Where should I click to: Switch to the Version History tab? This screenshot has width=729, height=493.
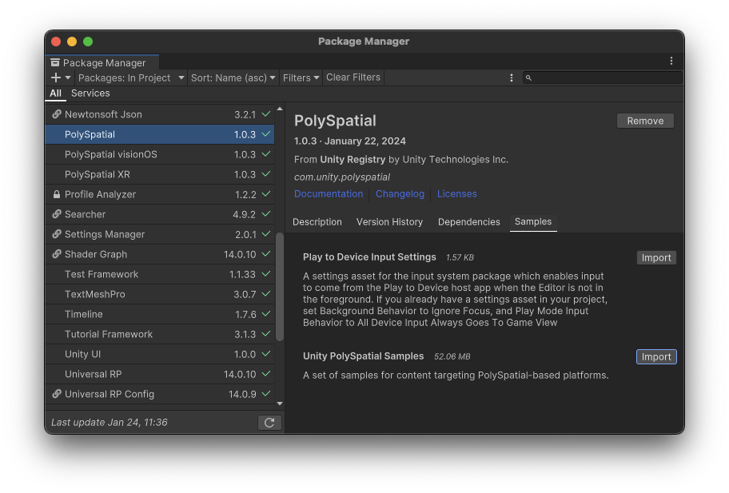tap(389, 222)
